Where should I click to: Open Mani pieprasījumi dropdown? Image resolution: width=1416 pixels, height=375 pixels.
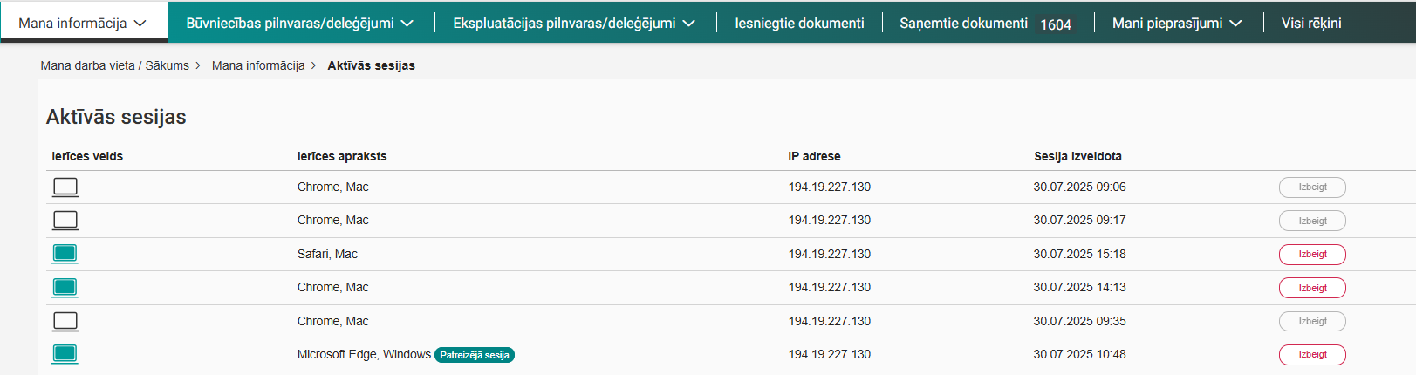[1176, 24]
